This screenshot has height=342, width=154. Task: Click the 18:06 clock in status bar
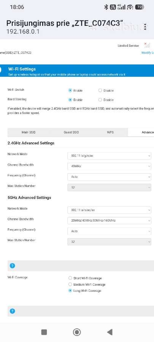(x=17, y=7)
